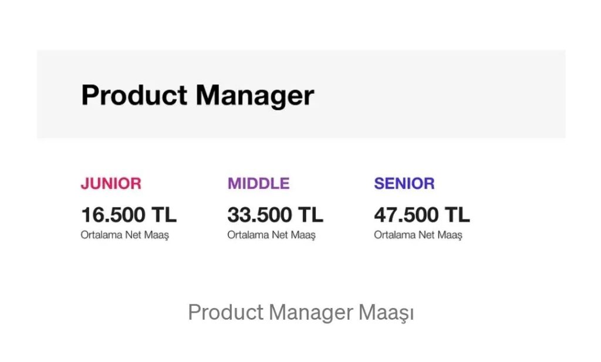This screenshot has height=362, width=601.
Task: Select the blue SENIOR level label
Action: 404,184
